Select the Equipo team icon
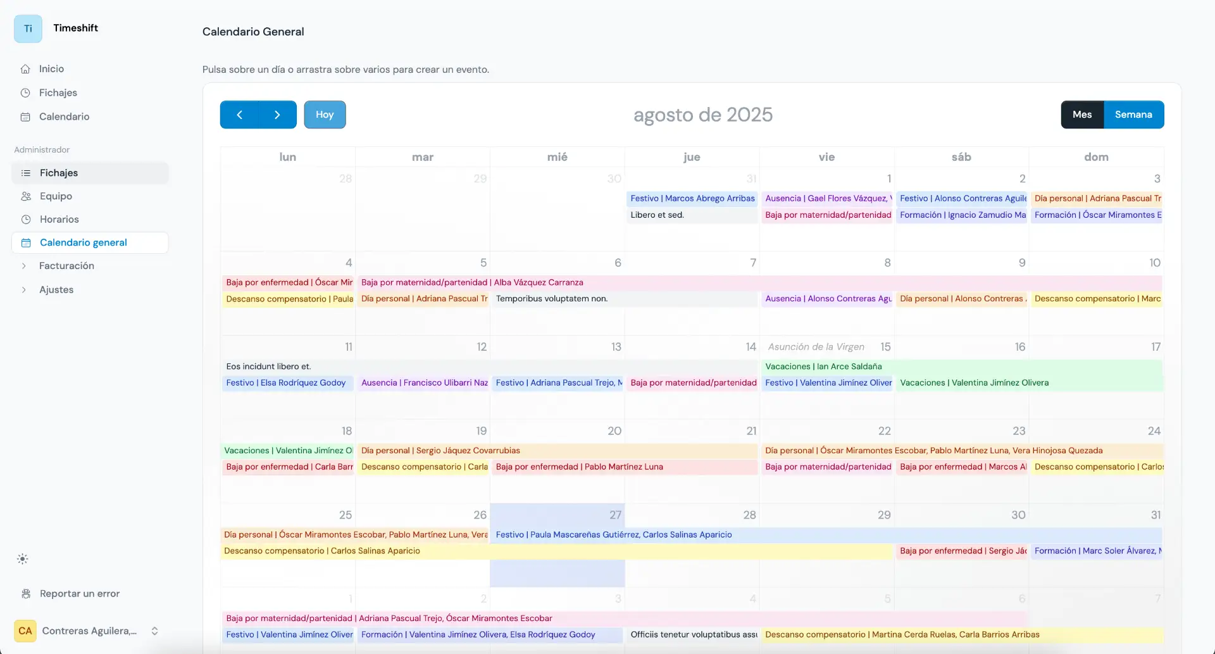The image size is (1215, 654). coord(25,196)
